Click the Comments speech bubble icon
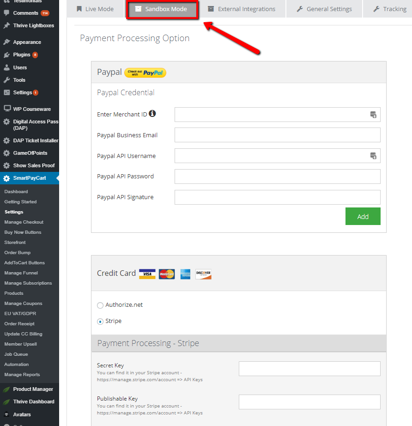 7,13
